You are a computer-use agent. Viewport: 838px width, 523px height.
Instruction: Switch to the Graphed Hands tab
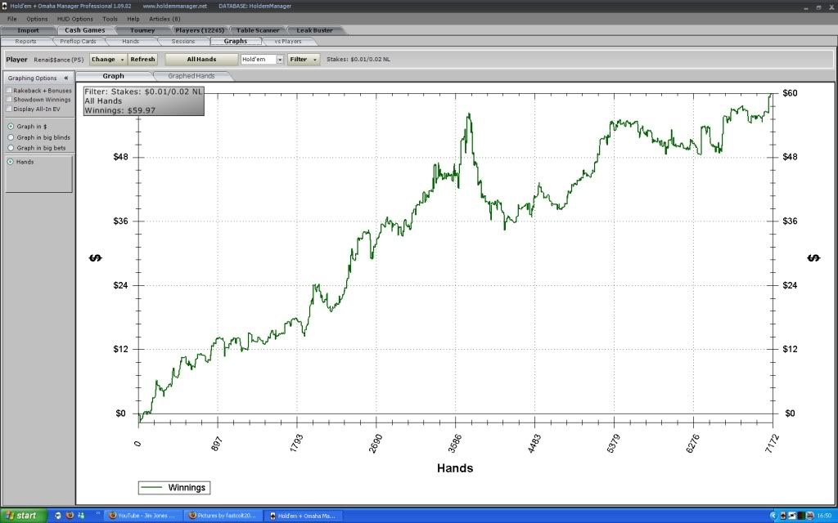point(191,76)
